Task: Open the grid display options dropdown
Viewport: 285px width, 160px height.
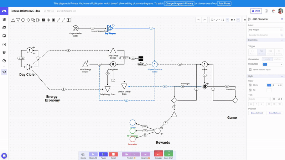Action: click(x=212, y=20)
